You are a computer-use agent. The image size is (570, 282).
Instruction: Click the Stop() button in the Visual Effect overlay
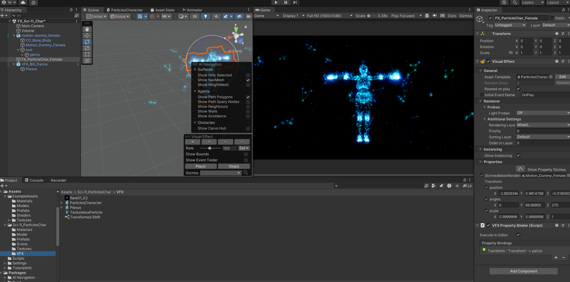234,166
